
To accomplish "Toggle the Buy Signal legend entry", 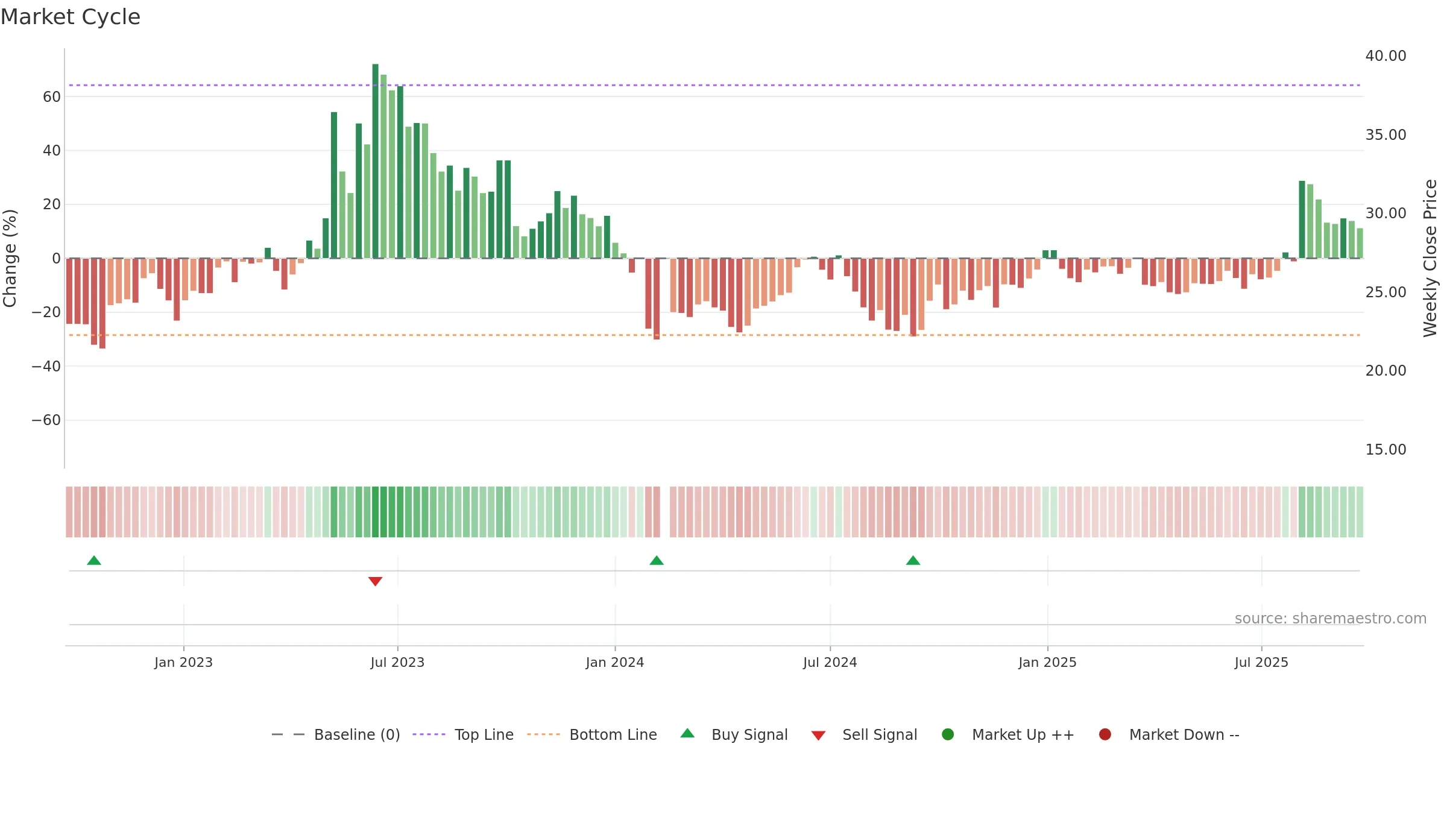I will 734,734.
